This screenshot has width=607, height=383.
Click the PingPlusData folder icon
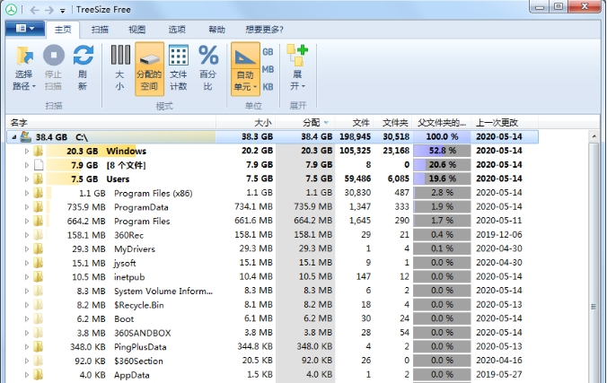tap(38, 346)
